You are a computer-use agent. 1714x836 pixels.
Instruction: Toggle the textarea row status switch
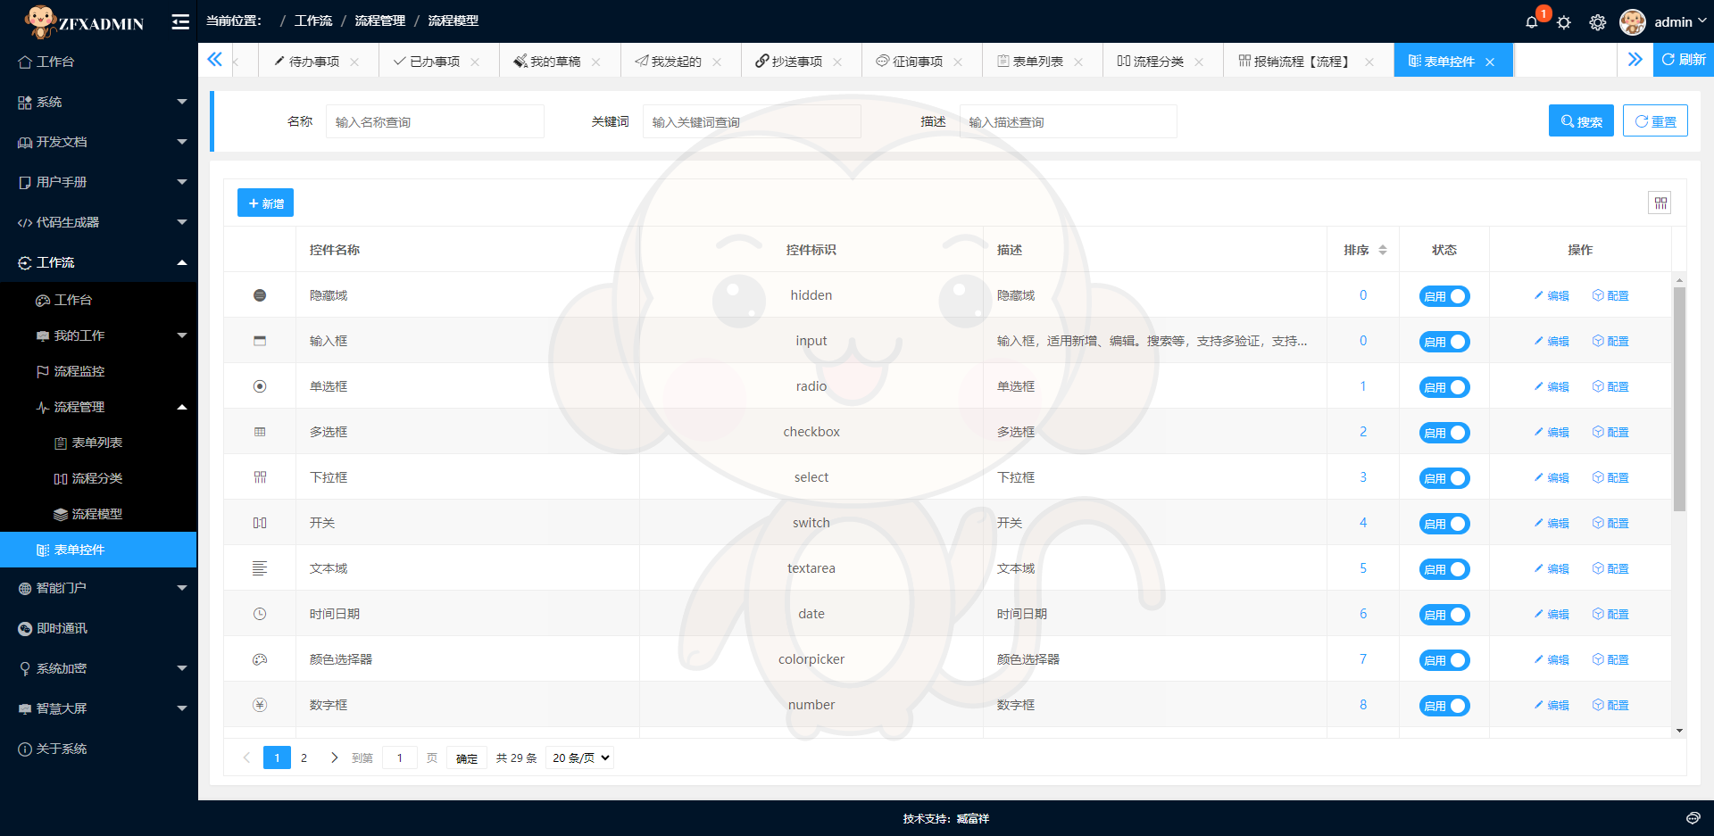pos(1444,569)
